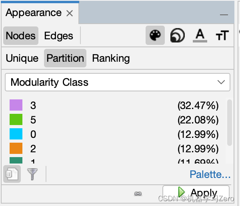Image resolution: width=240 pixels, height=206 pixels.
Task: Toggle to Edges mode
Action: click(58, 36)
